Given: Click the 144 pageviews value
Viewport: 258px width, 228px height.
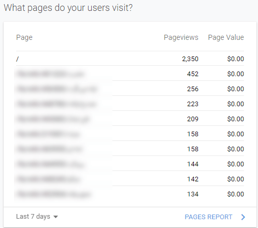Looking at the screenshot, I should coord(193,164).
